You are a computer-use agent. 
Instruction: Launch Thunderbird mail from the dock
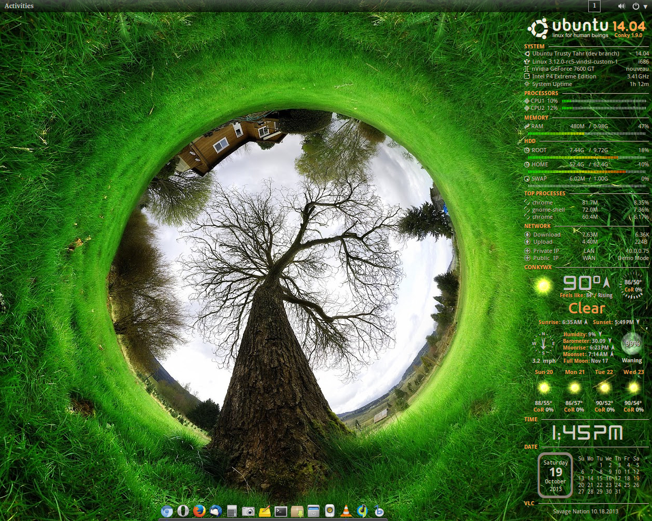215,511
